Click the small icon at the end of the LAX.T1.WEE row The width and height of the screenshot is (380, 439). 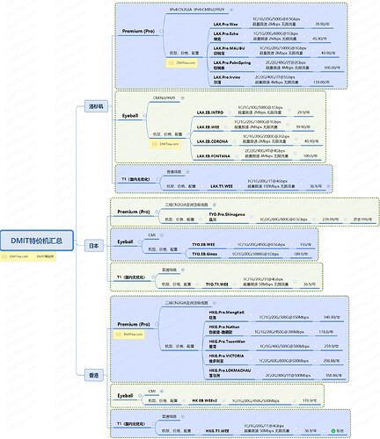pos(328,186)
